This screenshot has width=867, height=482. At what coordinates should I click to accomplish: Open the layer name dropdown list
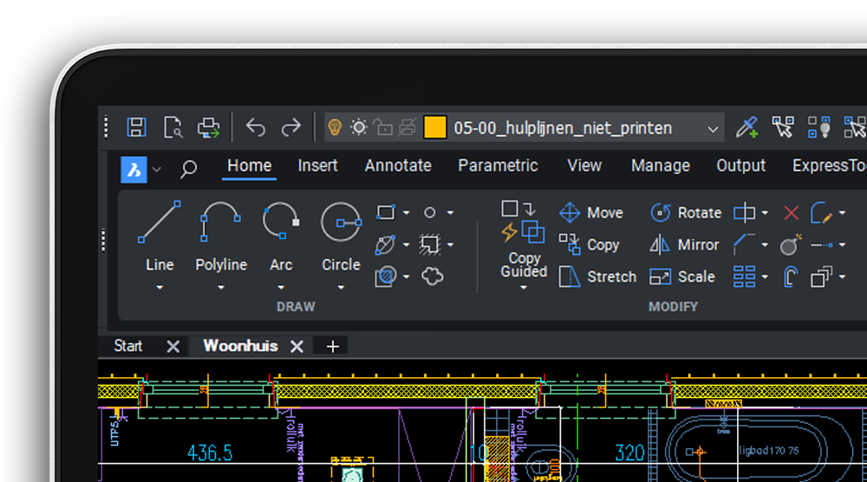pos(713,129)
